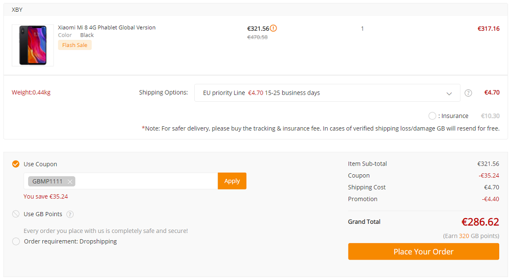Apply the coupon code
Image resolution: width=511 pixels, height=280 pixels.
pyautogui.click(x=232, y=181)
